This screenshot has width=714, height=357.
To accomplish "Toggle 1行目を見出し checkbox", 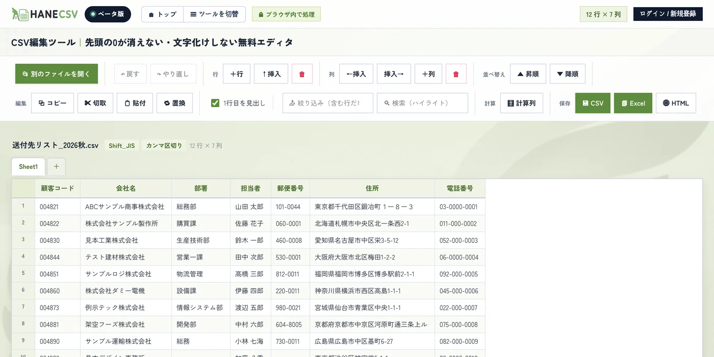I will 215,103.
